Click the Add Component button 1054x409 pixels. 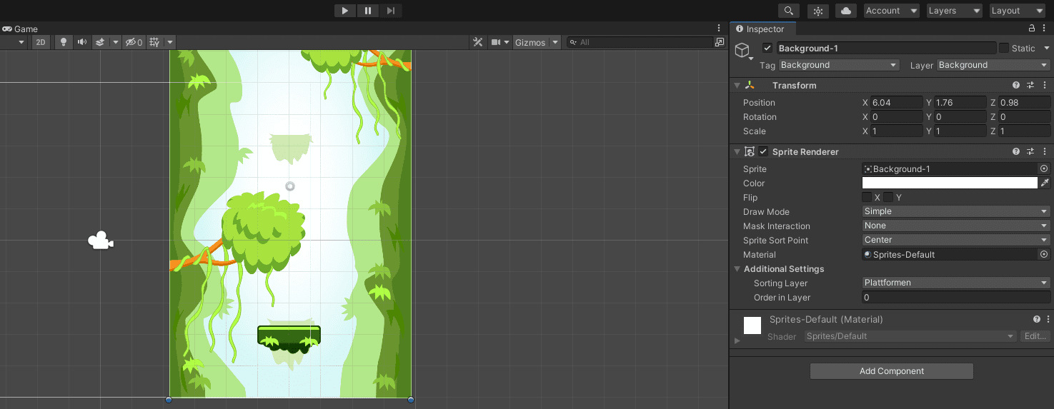click(891, 371)
